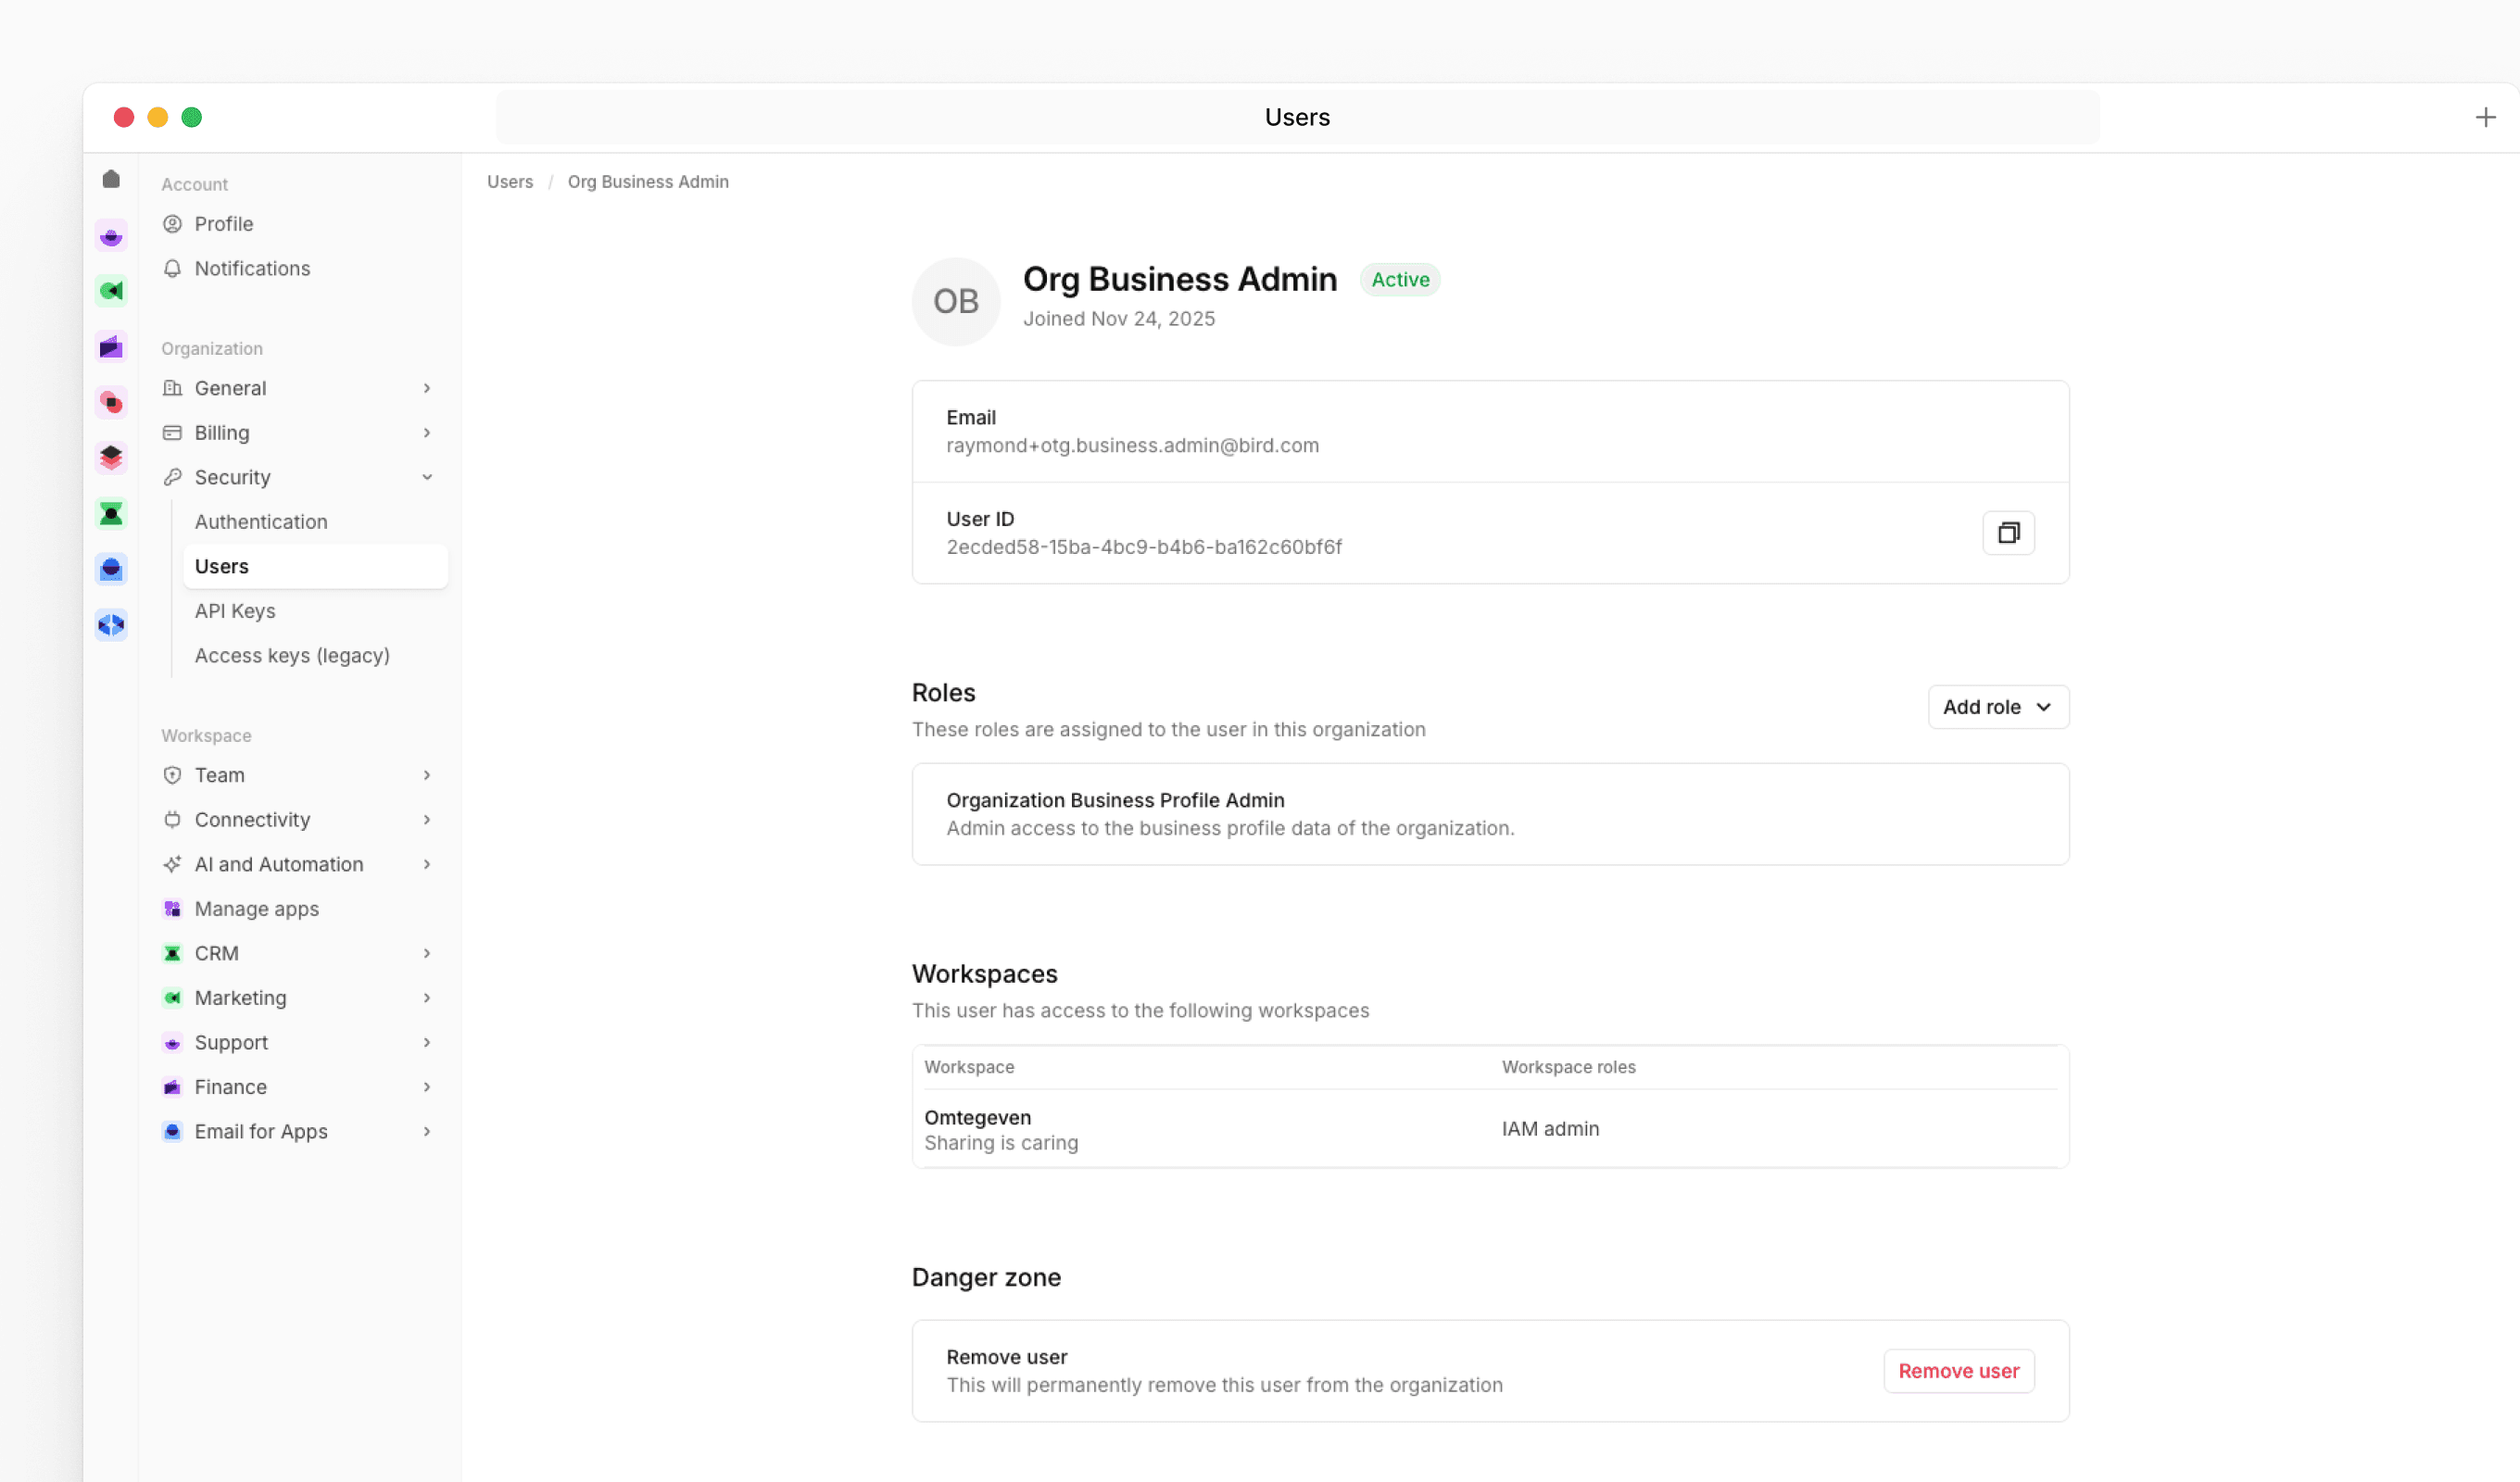This screenshot has height=1482, width=2520.
Task: Open Manage apps in sidebar
Action: click(257, 909)
